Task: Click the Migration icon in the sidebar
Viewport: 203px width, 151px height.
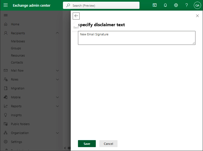Action: tap(6, 88)
